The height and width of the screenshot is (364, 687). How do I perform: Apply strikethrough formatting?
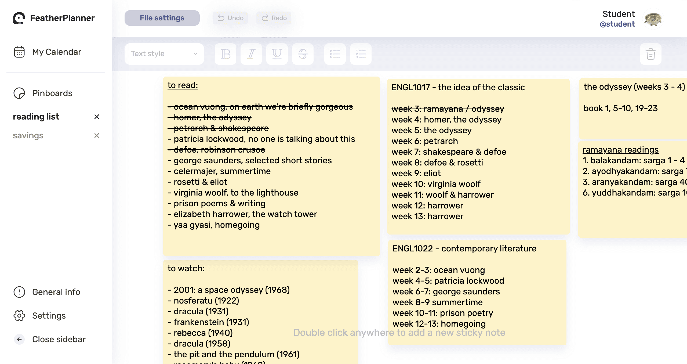point(303,54)
